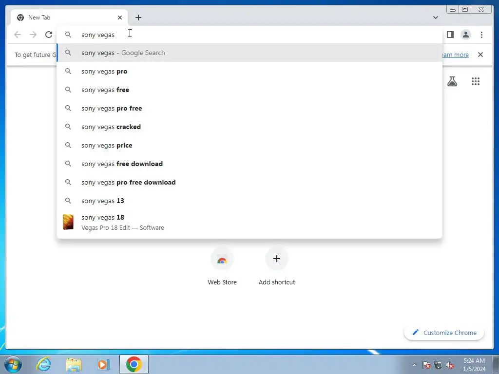Click the search icon beside sony vegas cracked
Viewport: 499px width, 374px height.
(68, 127)
